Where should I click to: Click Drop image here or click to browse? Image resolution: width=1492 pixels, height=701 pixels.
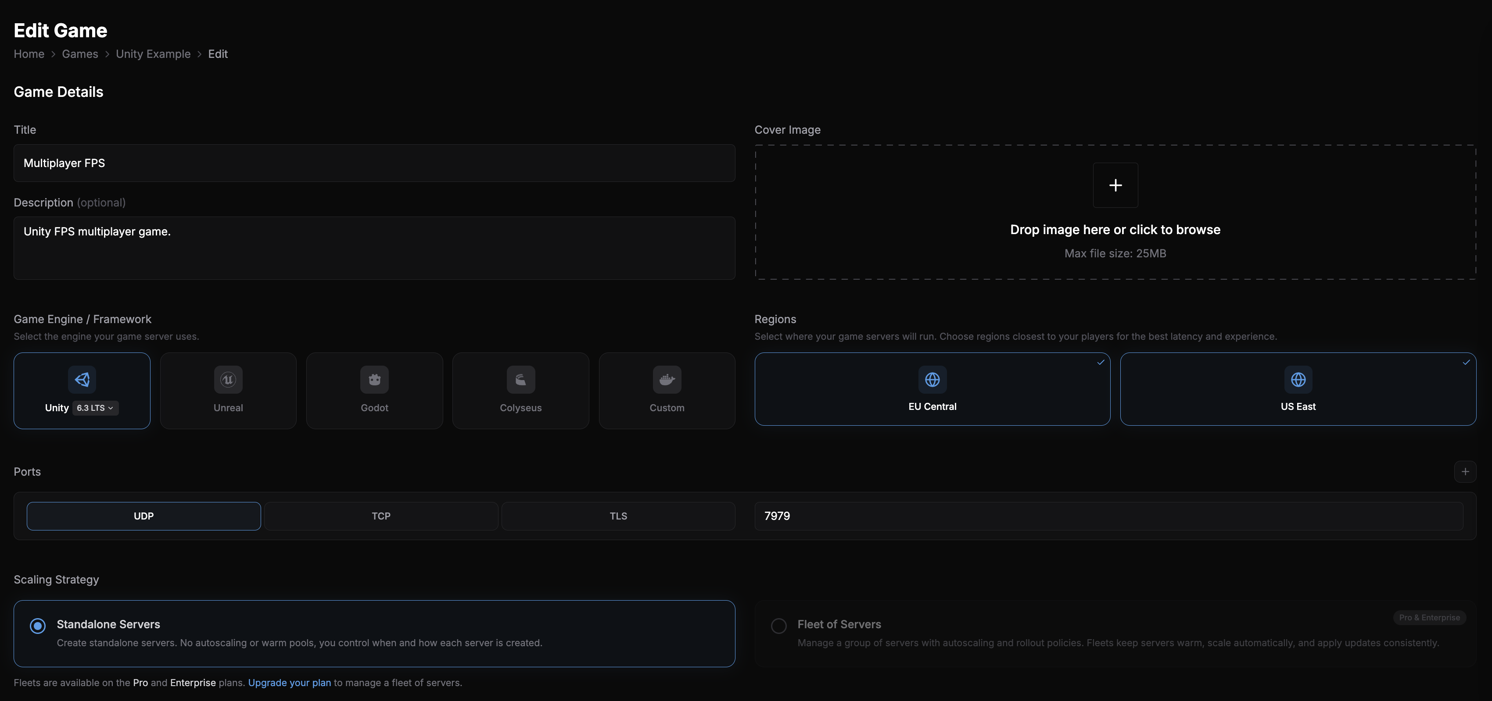pyautogui.click(x=1115, y=230)
